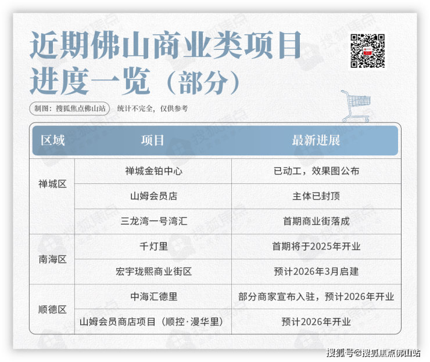Click the QR code in the top-right corner
The width and height of the screenshot is (430, 362).
(x=368, y=52)
